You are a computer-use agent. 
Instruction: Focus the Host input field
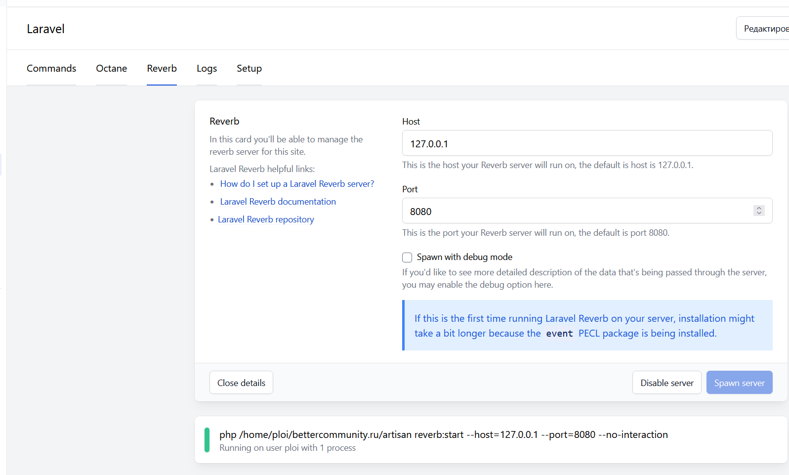pos(587,143)
